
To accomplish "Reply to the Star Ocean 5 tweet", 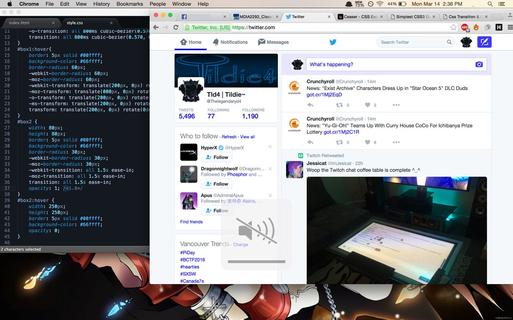I will click(x=310, y=105).
